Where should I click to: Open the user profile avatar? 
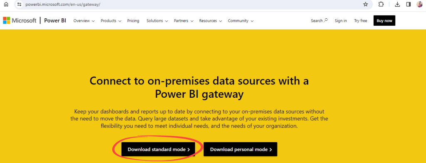pyautogui.click(x=419, y=4)
